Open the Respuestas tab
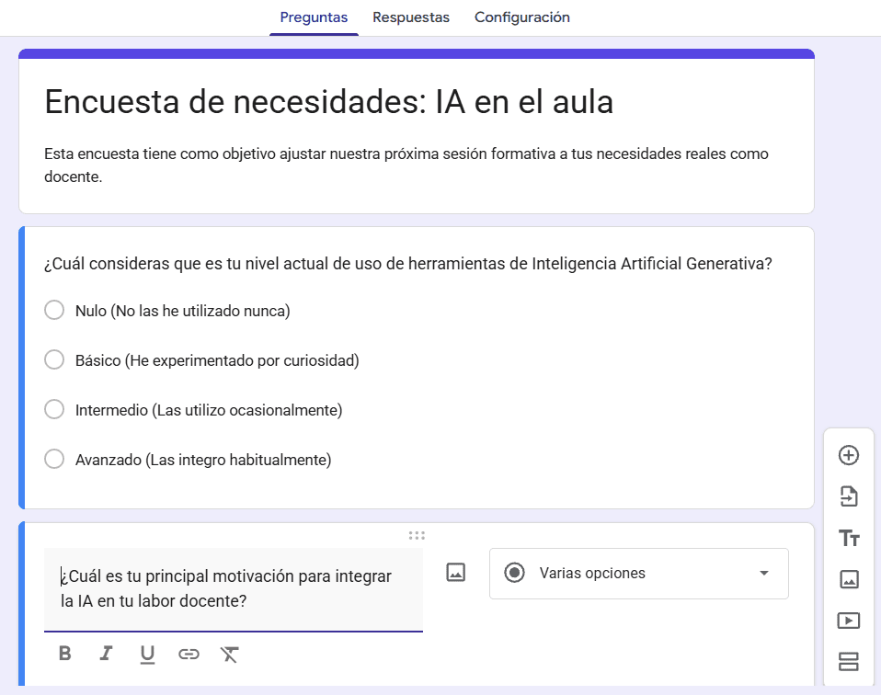The width and height of the screenshot is (881, 695). point(411,17)
